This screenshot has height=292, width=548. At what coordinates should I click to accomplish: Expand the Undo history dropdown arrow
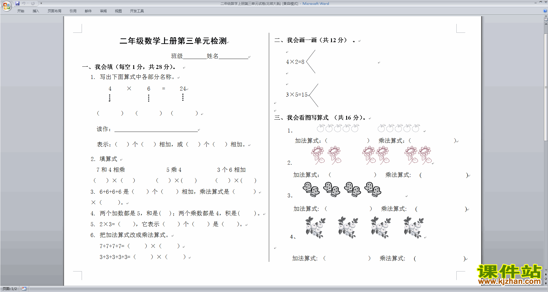(x=28, y=3)
